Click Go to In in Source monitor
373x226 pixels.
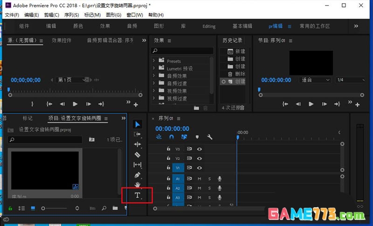49,104
